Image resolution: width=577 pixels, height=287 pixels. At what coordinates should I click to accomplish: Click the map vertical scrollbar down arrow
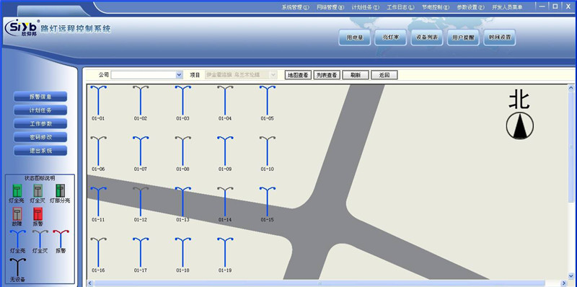571,275
